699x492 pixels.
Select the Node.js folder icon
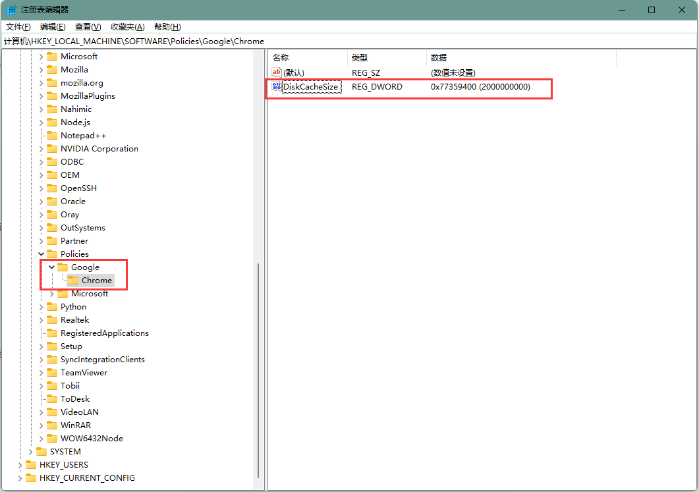click(52, 122)
